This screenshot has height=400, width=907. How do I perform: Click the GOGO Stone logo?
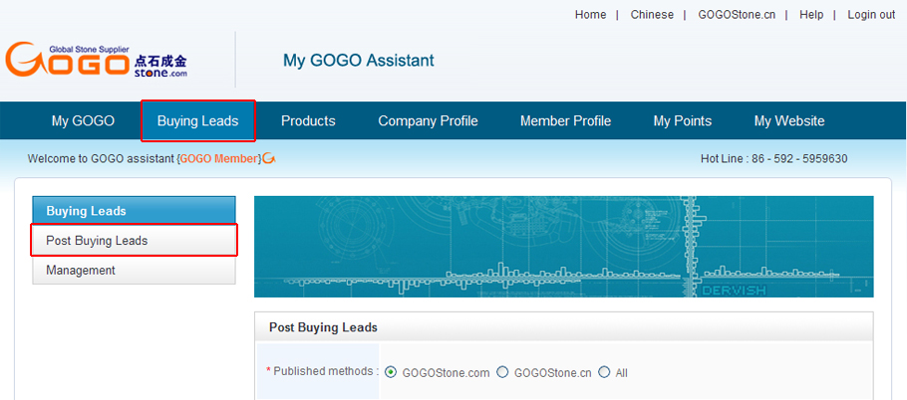[x=97, y=61]
